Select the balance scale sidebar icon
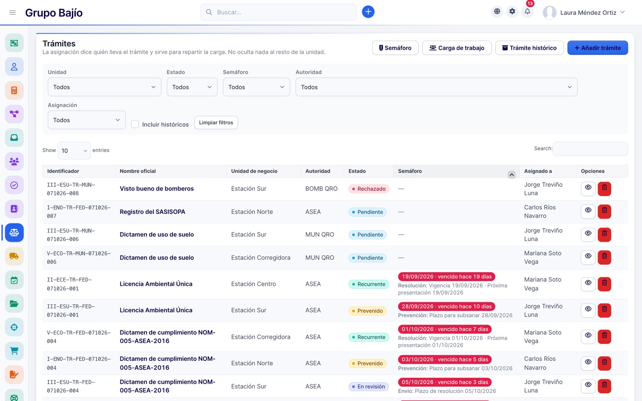This screenshot has width=642, height=401. click(14, 233)
